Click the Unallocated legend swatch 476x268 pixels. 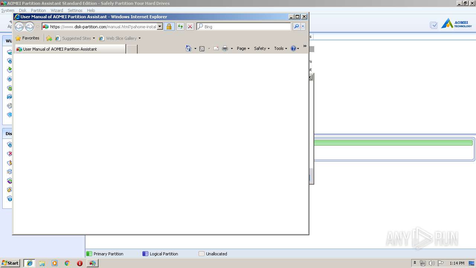pyautogui.click(x=202, y=254)
